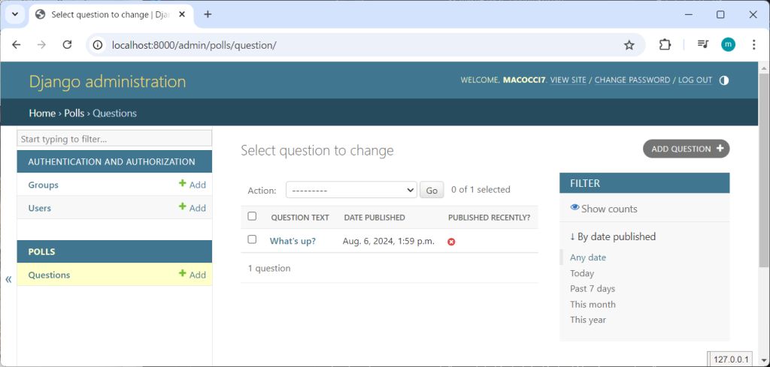
Task: Filter by Past 7 days
Action: [x=593, y=289]
